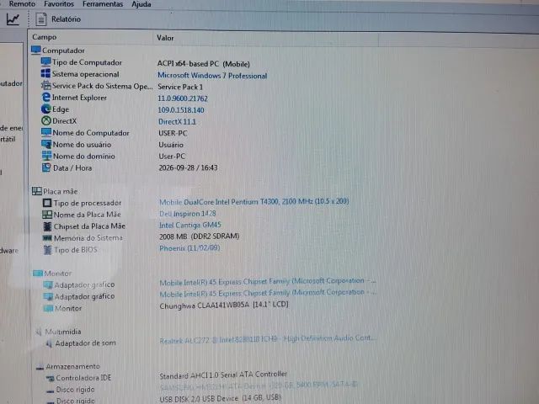Select the Adaptador de som field label

point(85,343)
